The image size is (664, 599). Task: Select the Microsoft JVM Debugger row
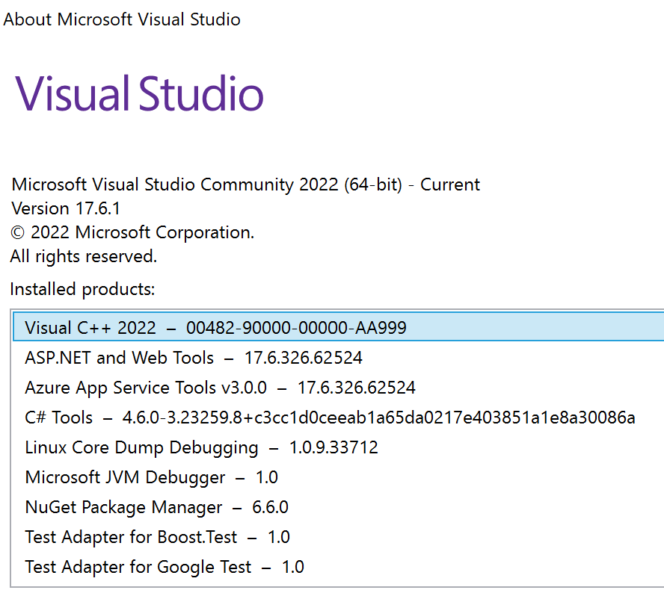click(x=338, y=477)
